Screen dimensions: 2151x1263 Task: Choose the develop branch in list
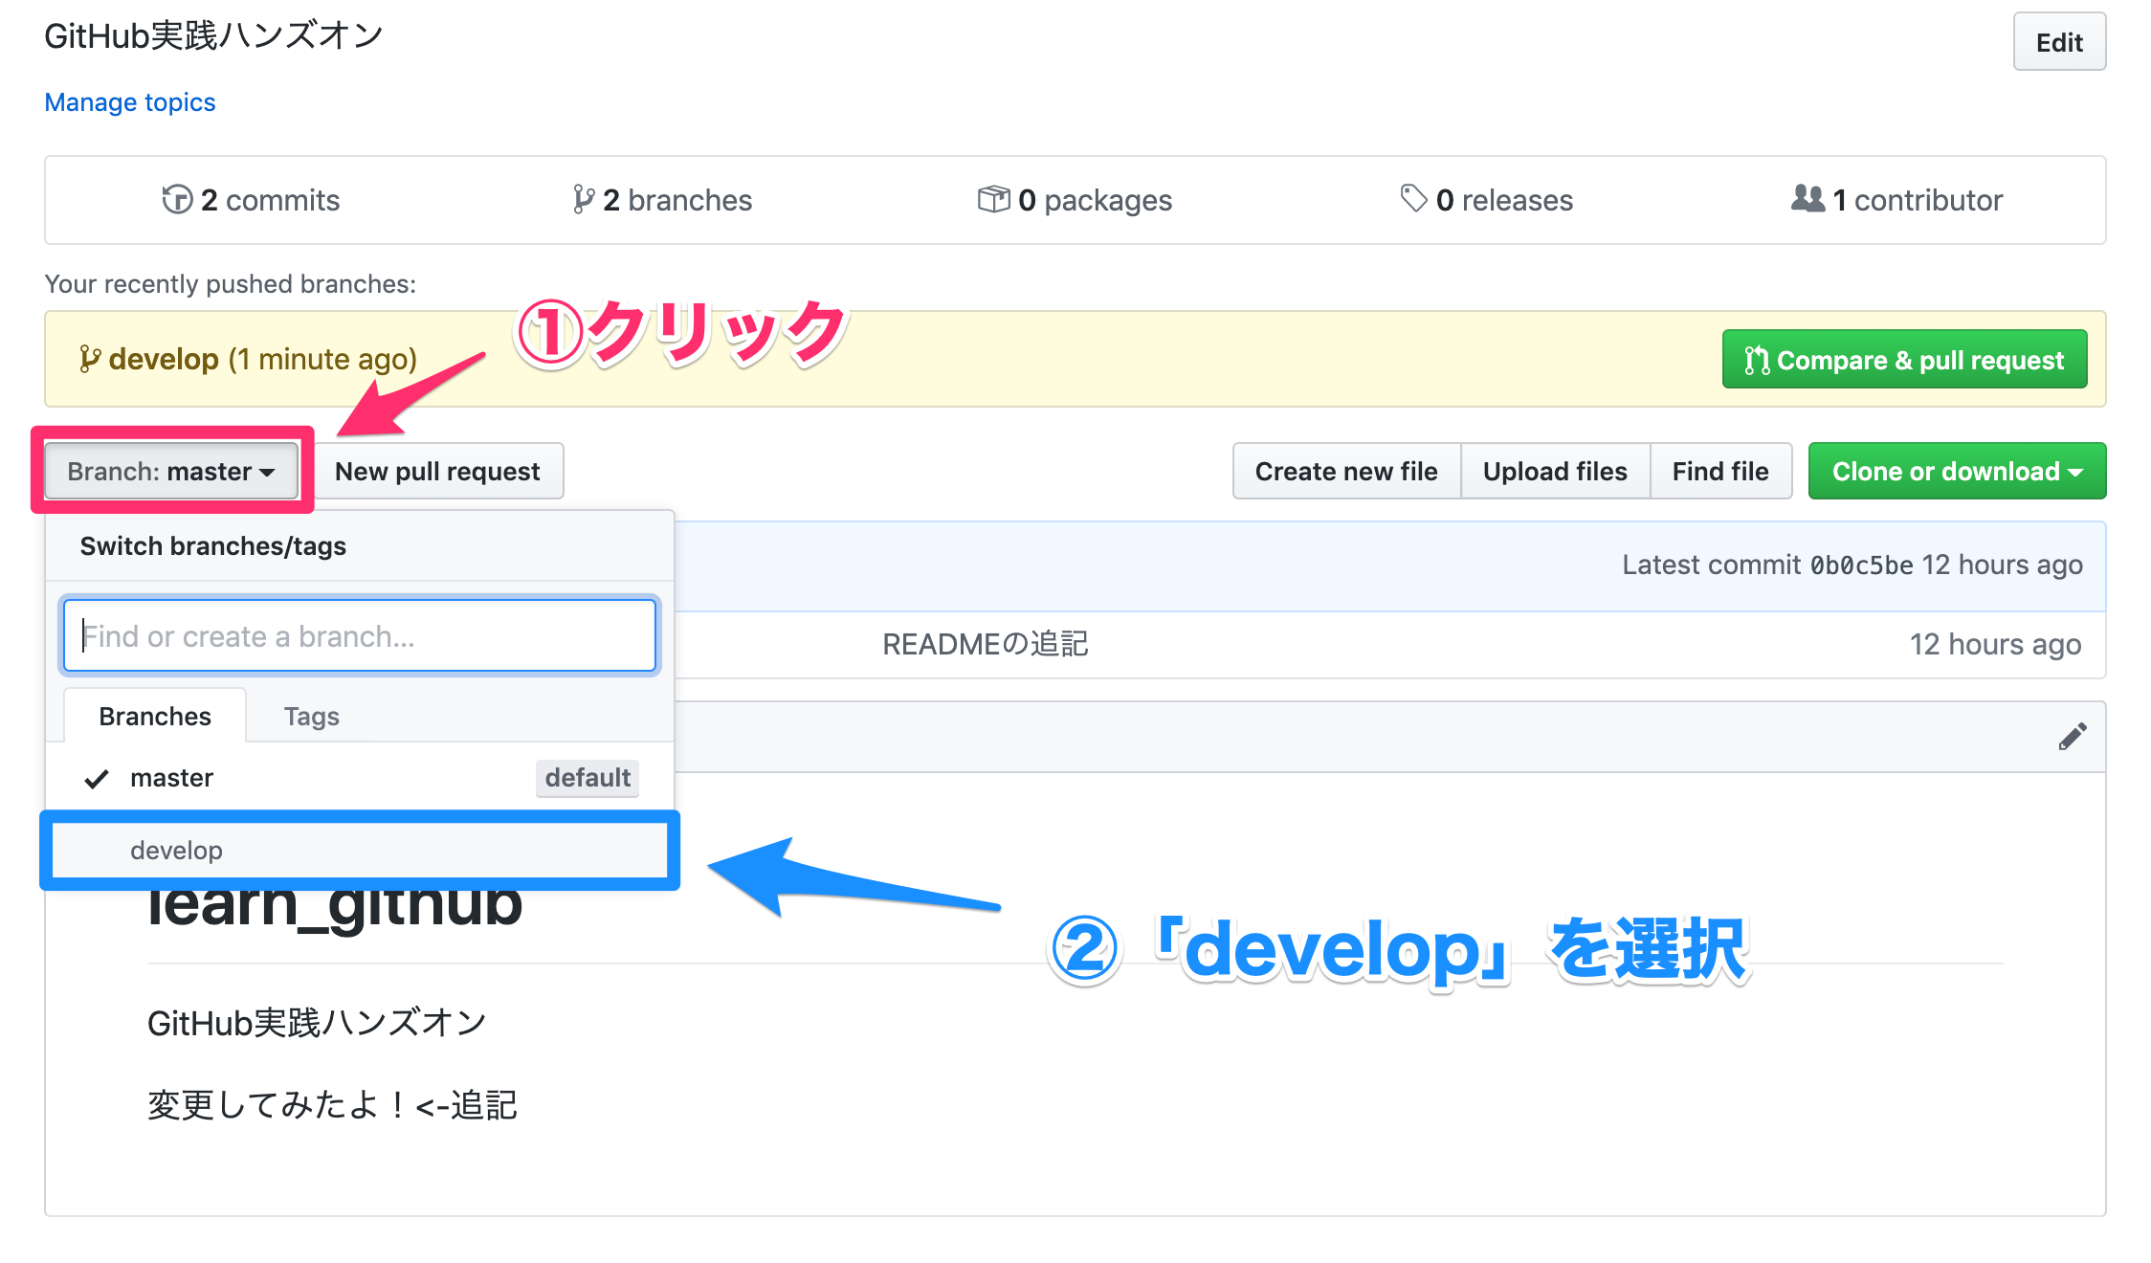tap(360, 850)
